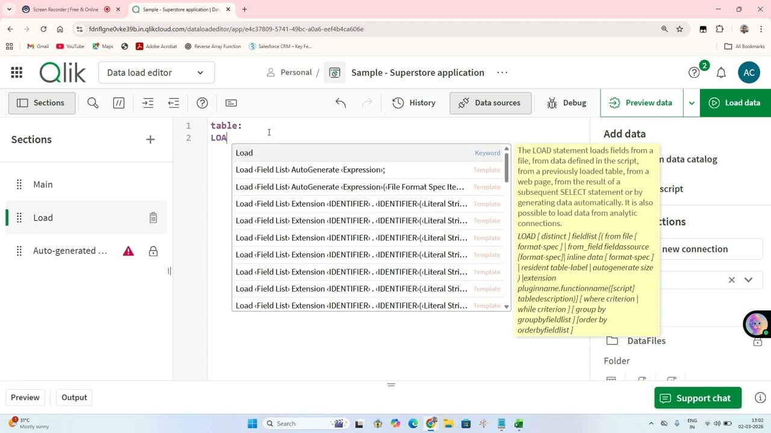Reload the browser page
Viewport: 771px width, 433px height.
43,29
